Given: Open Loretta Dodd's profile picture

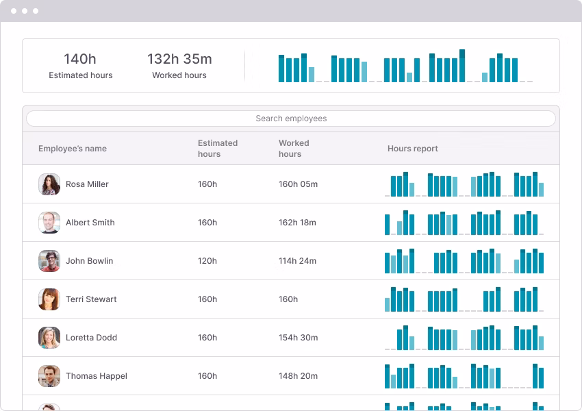Looking at the screenshot, I should tap(49, 338).
